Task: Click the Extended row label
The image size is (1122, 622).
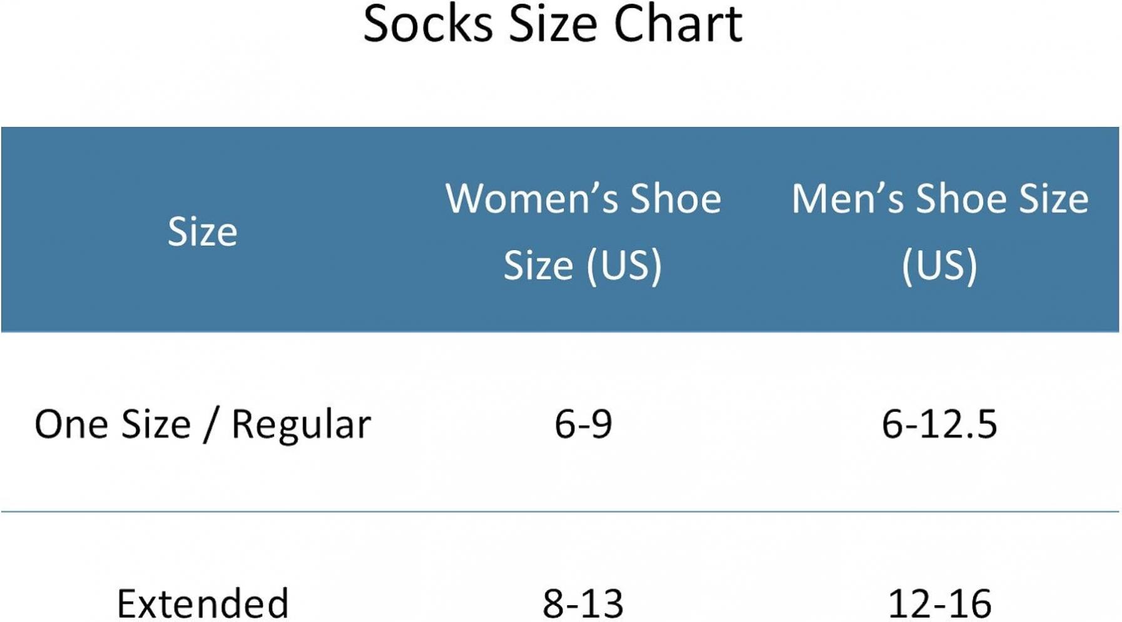Action: pyautogui.click(x=203, y=603)
